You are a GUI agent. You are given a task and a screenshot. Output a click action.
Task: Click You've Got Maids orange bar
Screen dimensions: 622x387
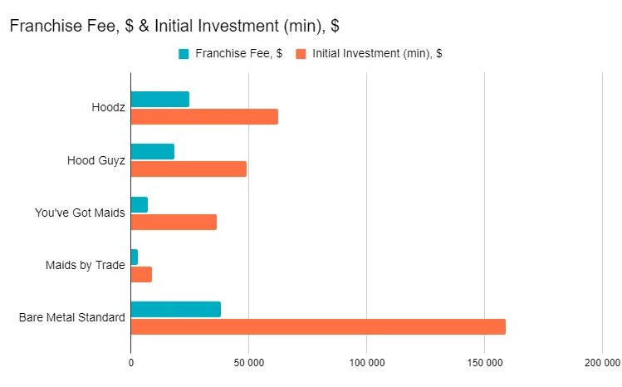pos(174,222)
